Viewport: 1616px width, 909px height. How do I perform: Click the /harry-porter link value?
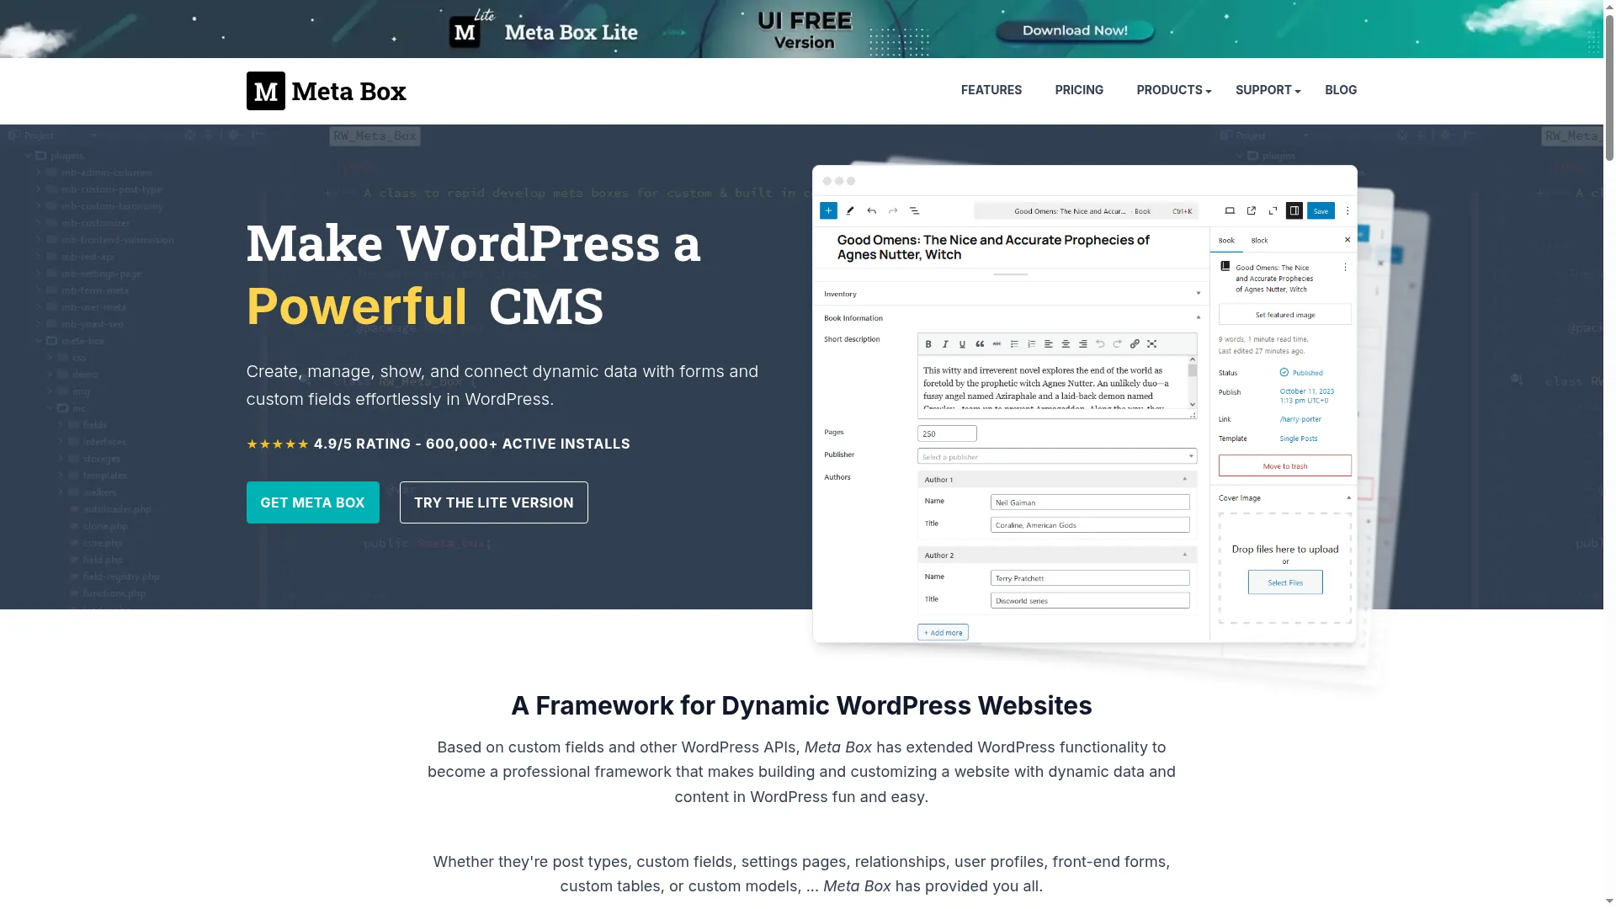coord(1300,419)
